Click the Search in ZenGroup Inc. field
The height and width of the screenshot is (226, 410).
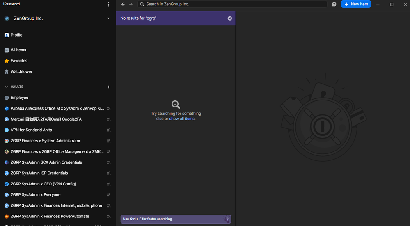click(232, 4)
